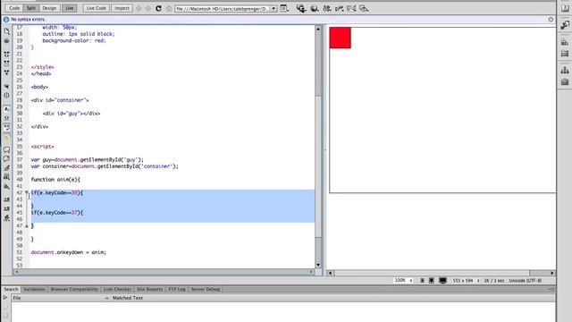Open Live view options menu
Image resolution: width=572 pixels, height=322 pixels.
[284, 8]
